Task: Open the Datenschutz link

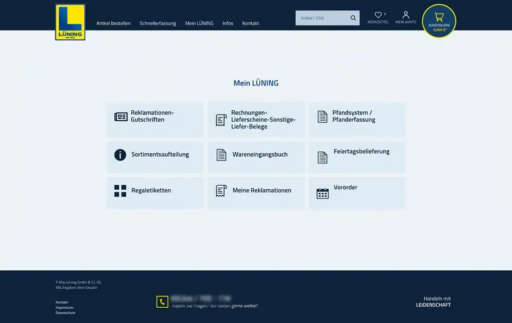Action: tap(65, 312)
